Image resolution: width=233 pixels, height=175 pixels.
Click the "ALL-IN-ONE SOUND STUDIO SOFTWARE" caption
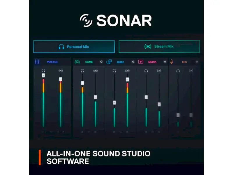(x=98, y=157)
